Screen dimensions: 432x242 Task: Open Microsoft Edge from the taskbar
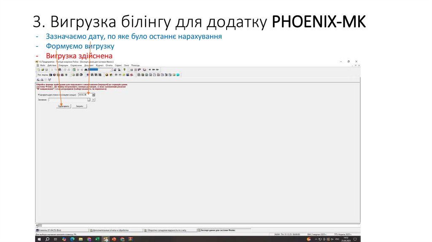point(72,239)
